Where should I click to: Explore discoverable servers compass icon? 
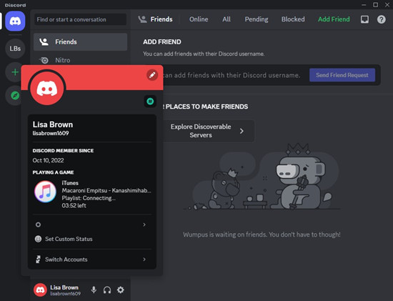pos(15,96)
